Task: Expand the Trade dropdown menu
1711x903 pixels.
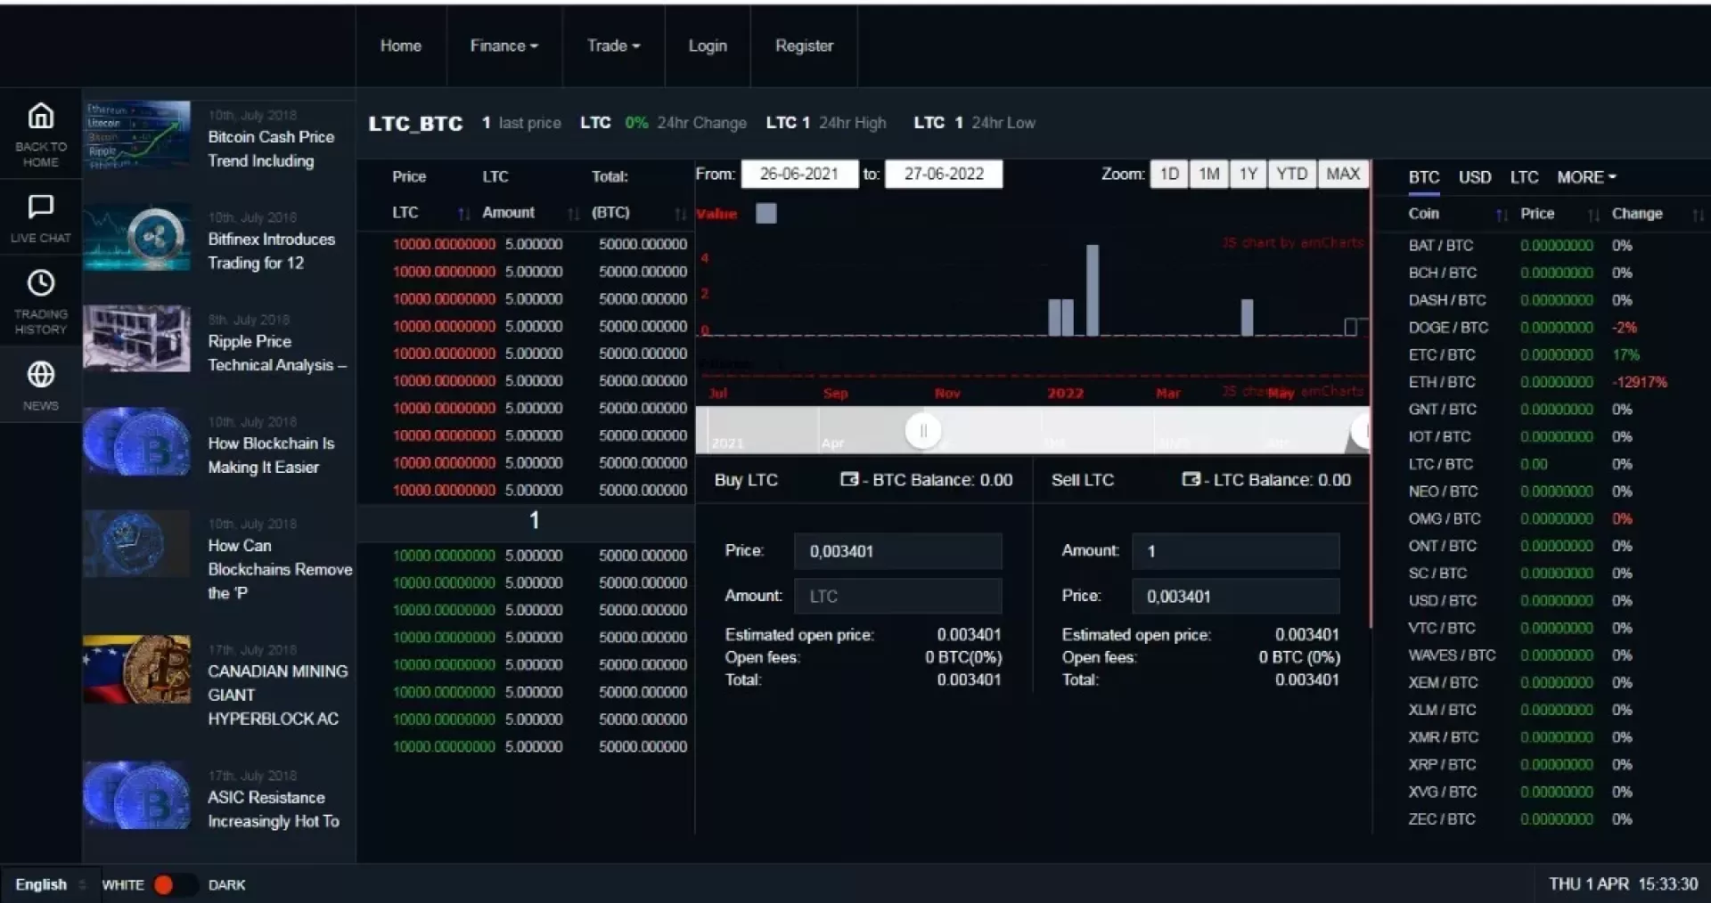Action: [613, 45]
